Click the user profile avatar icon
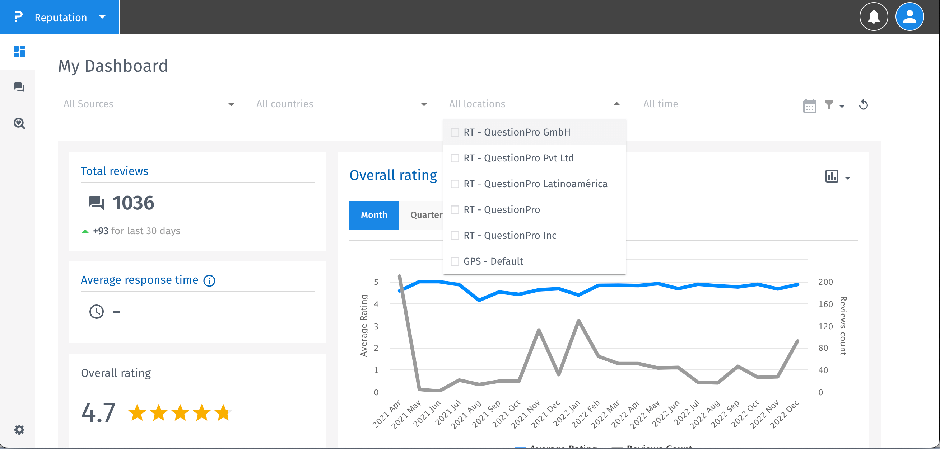The width and height of the screenshot is (940, 449). (x=909, y=17)
